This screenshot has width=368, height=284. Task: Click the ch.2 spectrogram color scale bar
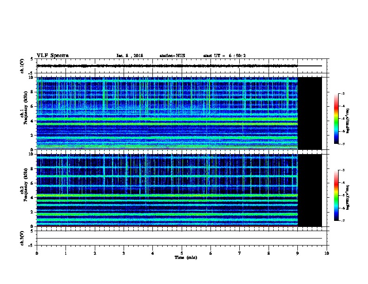336,195
